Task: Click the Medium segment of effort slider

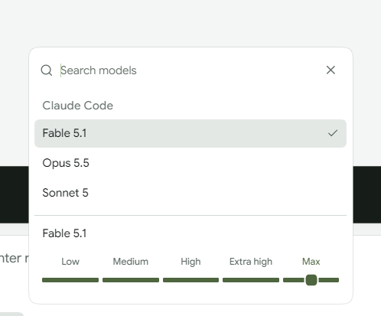Action: click(x=131, y=280)
